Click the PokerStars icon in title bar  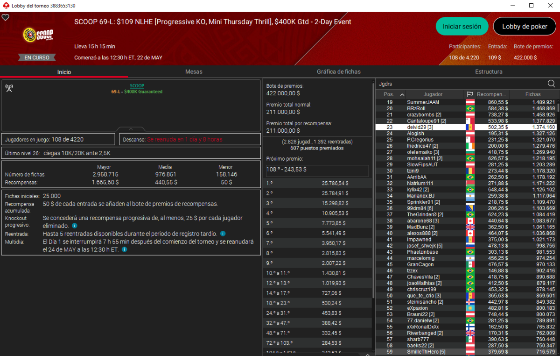point(5,6)
